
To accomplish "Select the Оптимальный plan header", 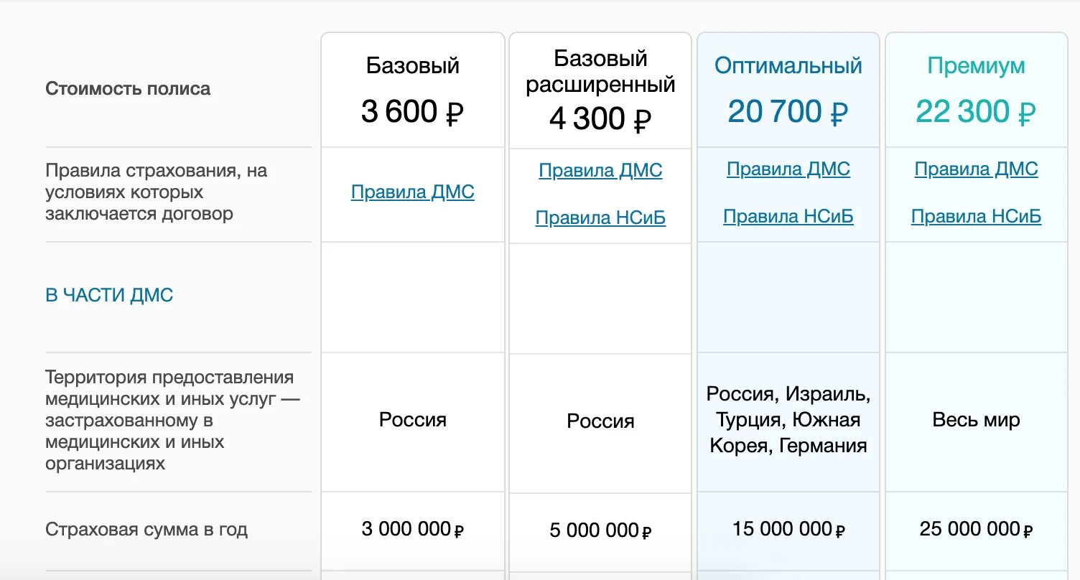I will [x=788, y=66].
